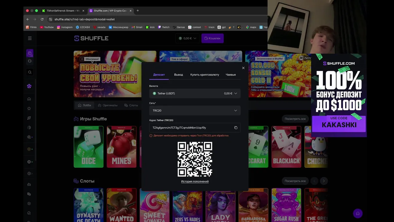Open the hamburger menu icon

[x=30, y=38]
